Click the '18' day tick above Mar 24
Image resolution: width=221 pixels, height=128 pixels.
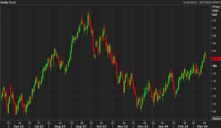204,123
